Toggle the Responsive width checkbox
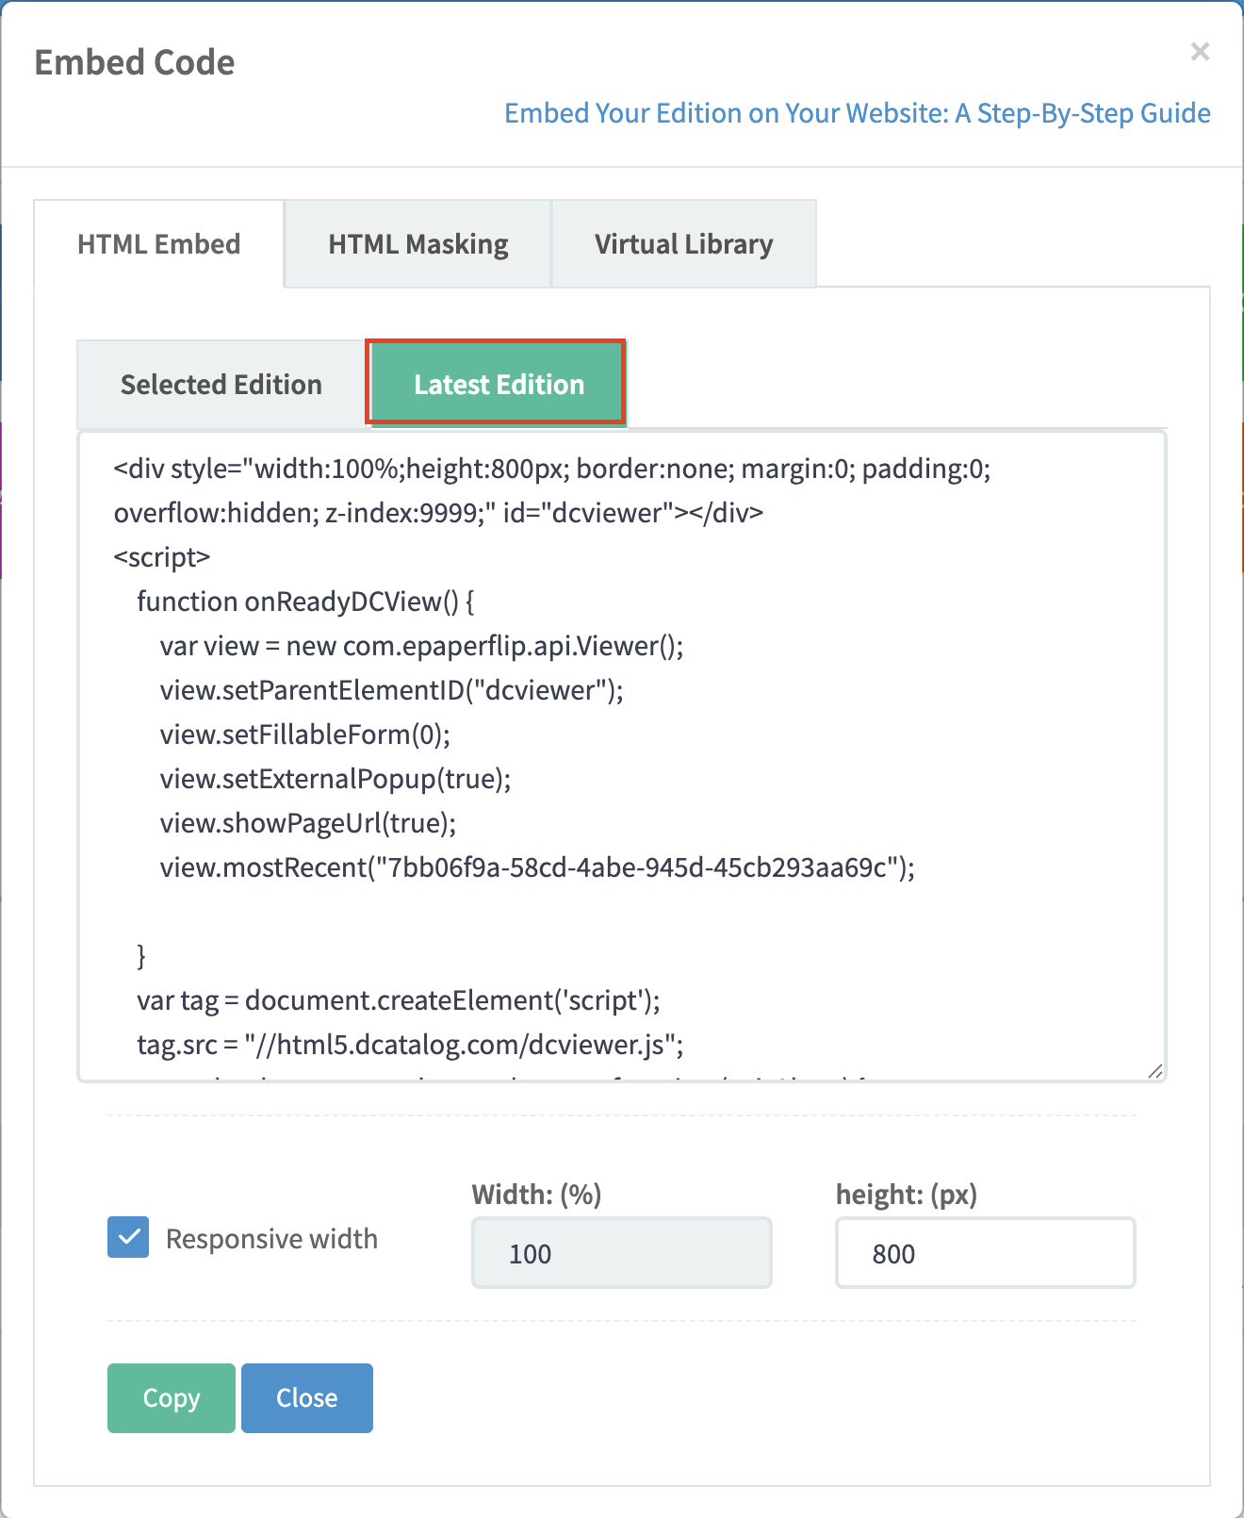Viewport: 1244px width, 1518px height. click(128, 1237)
